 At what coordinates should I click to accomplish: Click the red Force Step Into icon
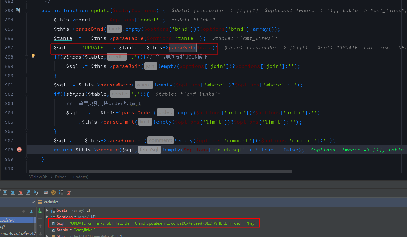tap(20, 192)
